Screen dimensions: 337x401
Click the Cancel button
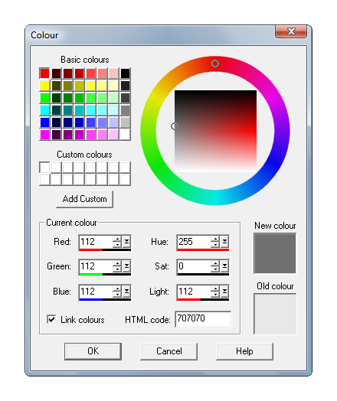click(x=169, y=351)
